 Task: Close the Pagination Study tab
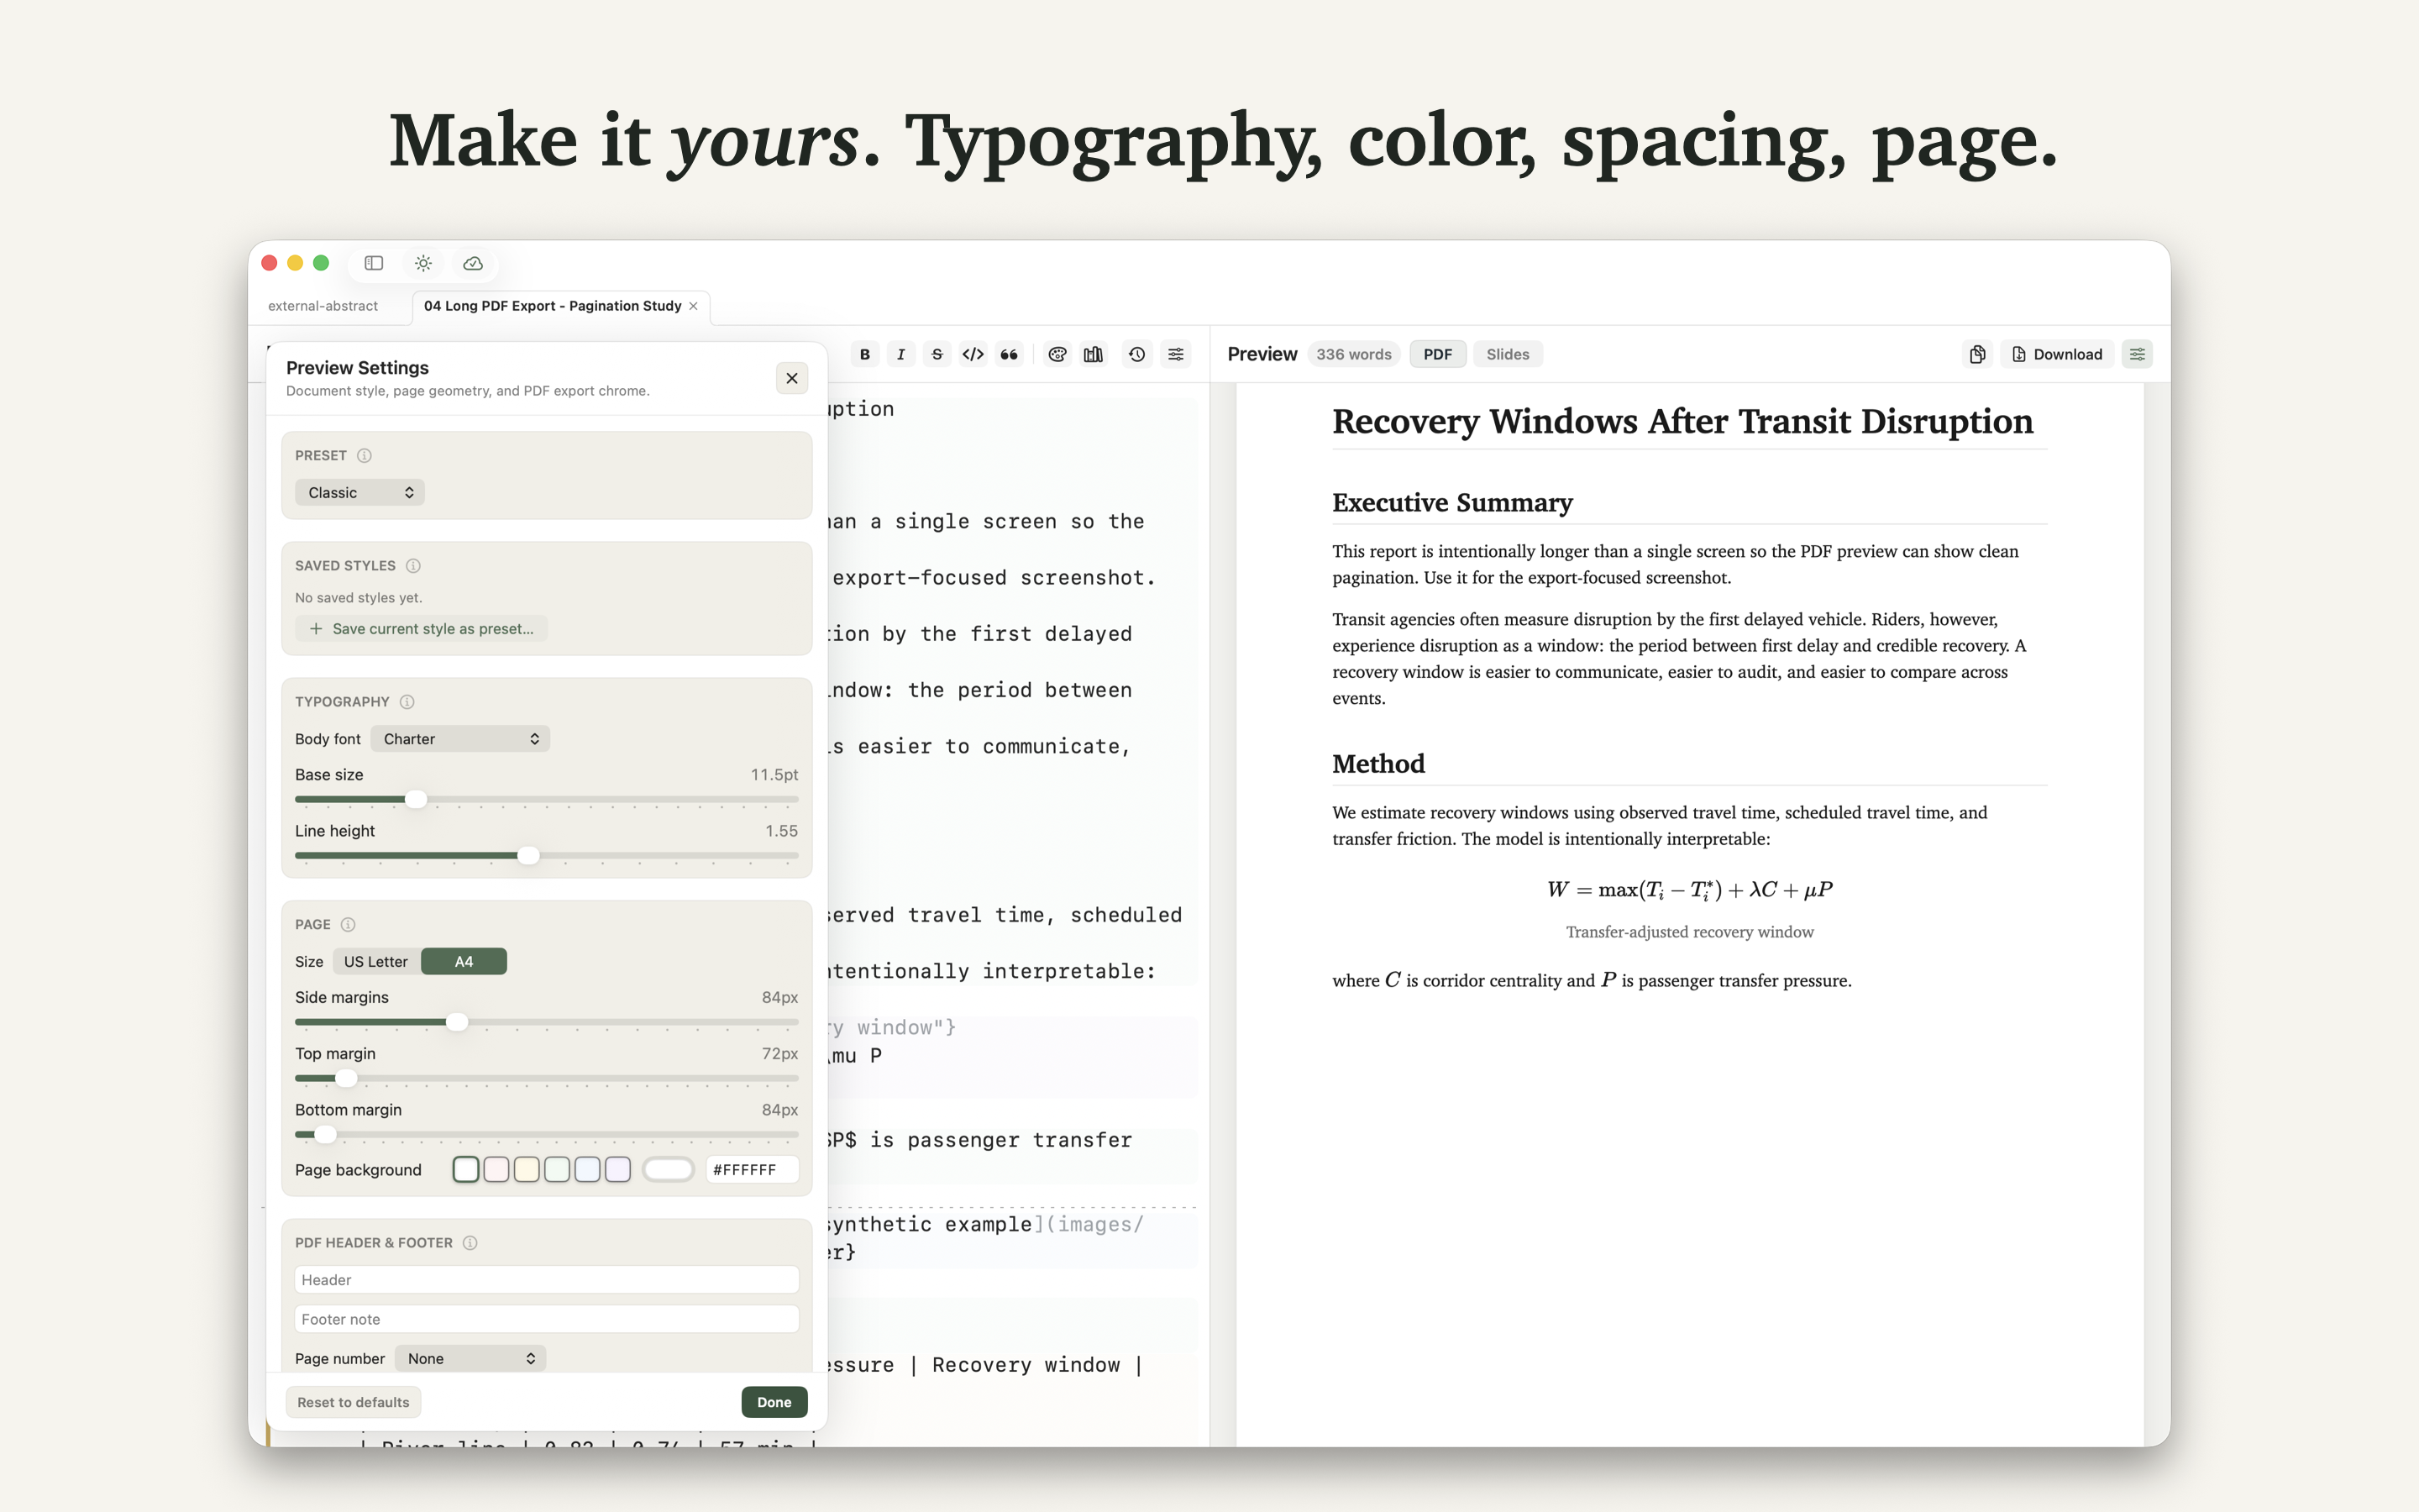[694, 306]
